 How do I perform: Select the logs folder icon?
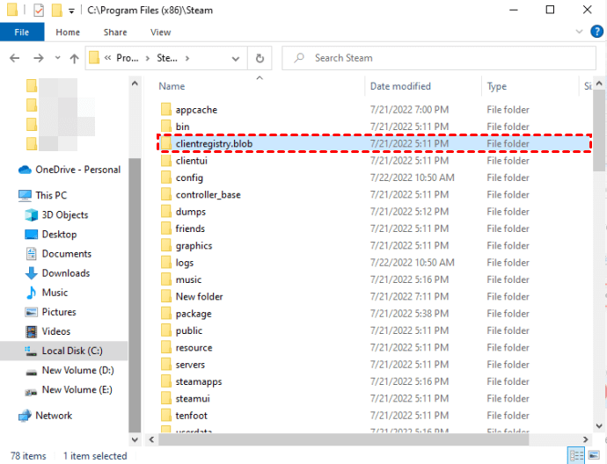(166, 263)
